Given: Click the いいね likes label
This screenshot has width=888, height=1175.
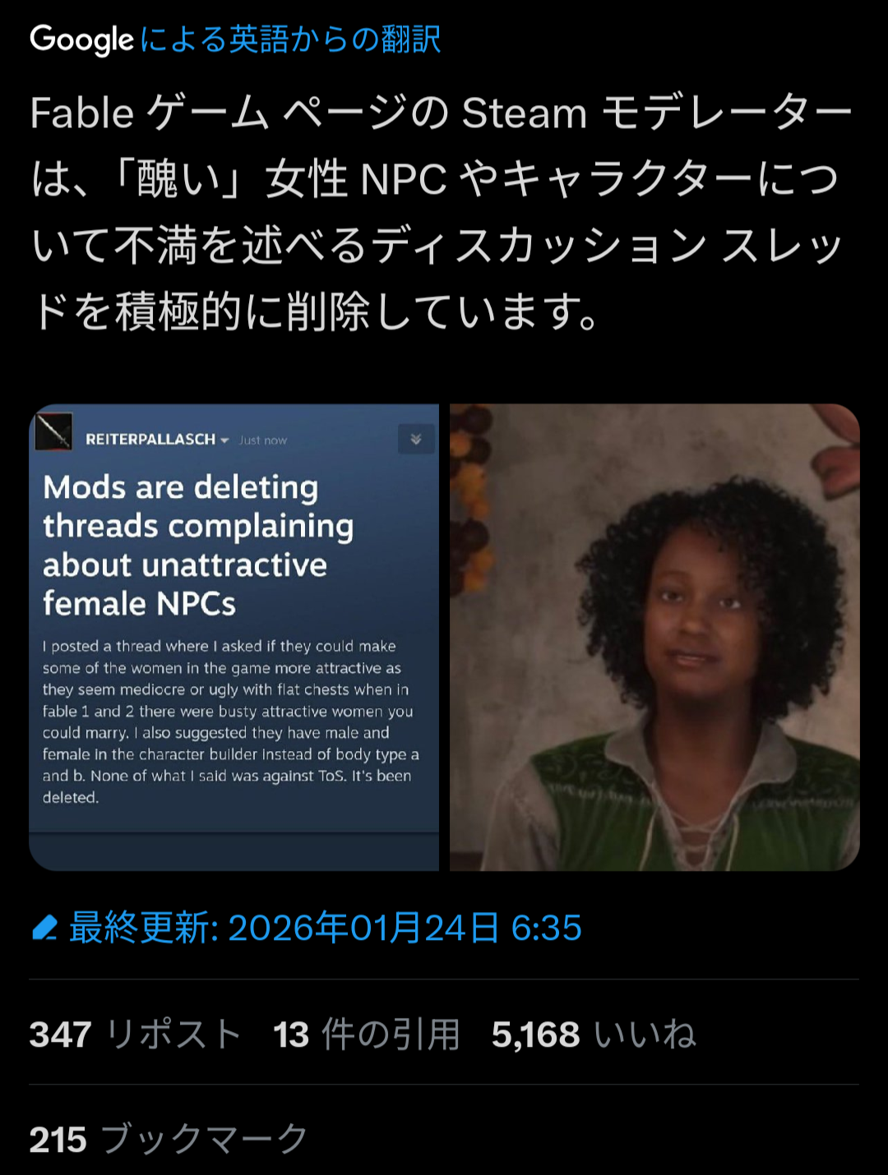Looking at the screenshot, I should click(x=645, y=1034).
